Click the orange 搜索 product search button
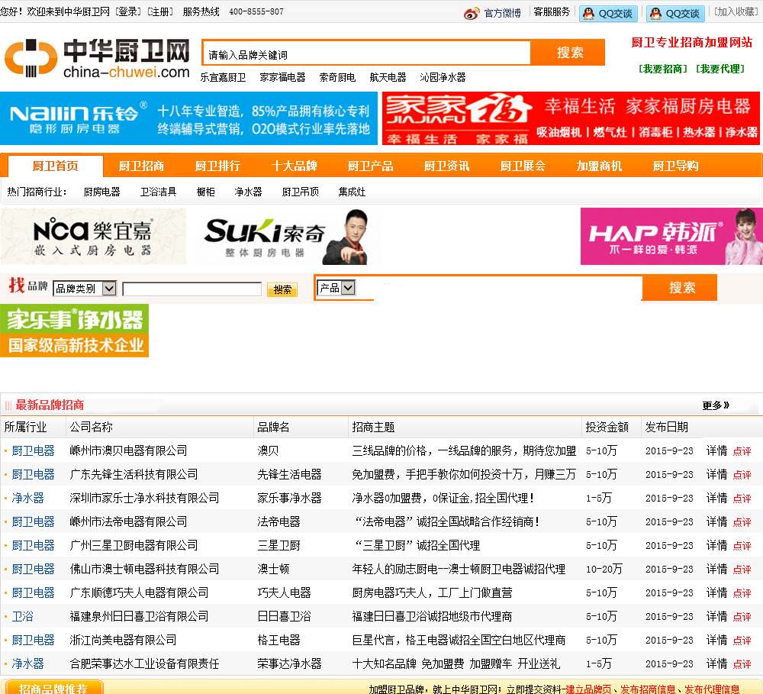Viewport: 763px width, 694px height. [680, 287]
